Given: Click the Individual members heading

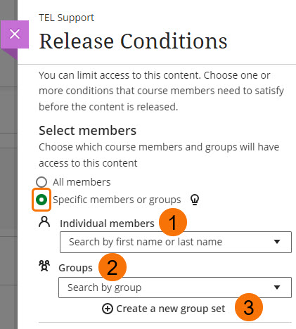Looking at the screenshot, I should coord(107,224).
